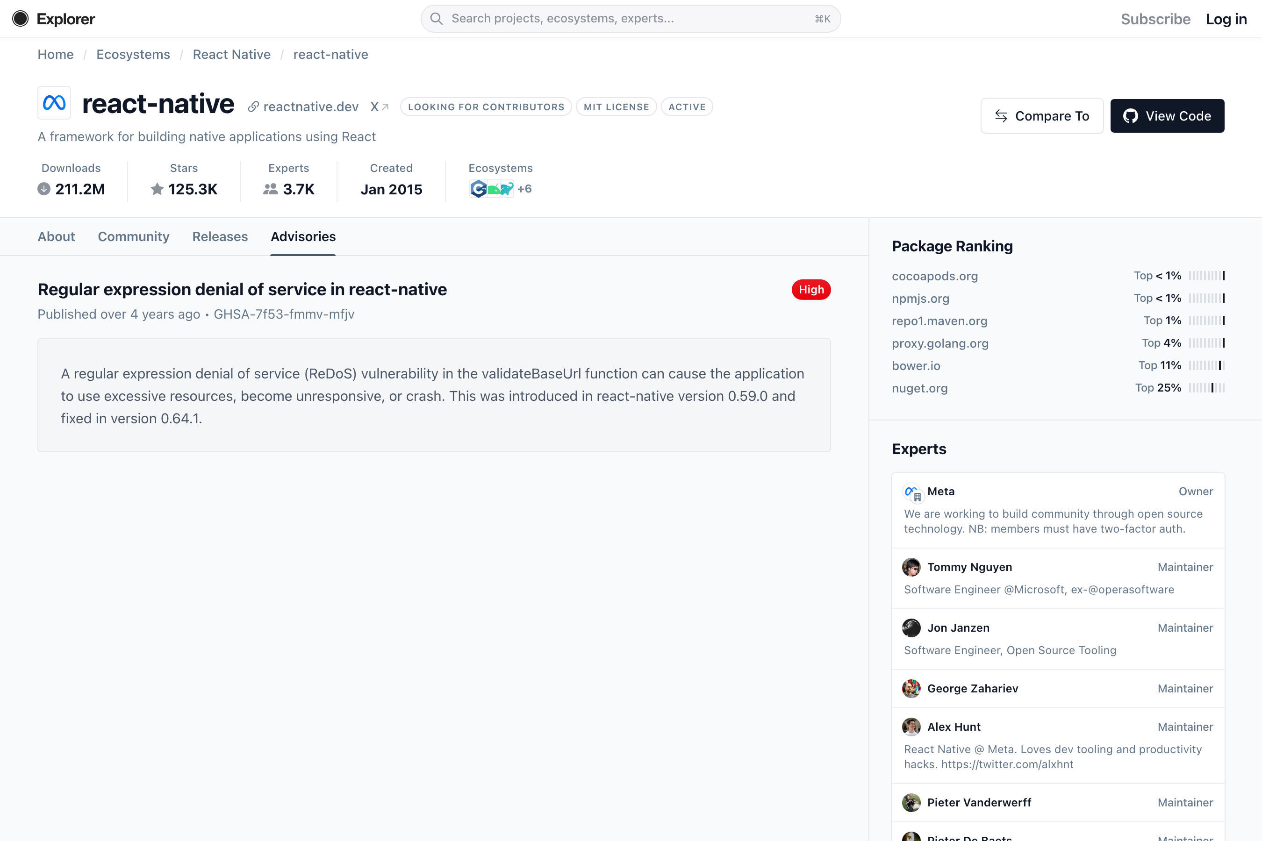Click Pieter Vanderwerff's avatar
The height and width of the screenshot is (841, 1262).
pyautogui.click(x=911, y=802)
